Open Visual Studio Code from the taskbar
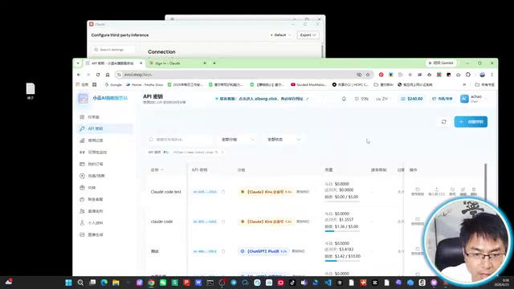The height and width of the screenshot is (289, 514). 328,283
